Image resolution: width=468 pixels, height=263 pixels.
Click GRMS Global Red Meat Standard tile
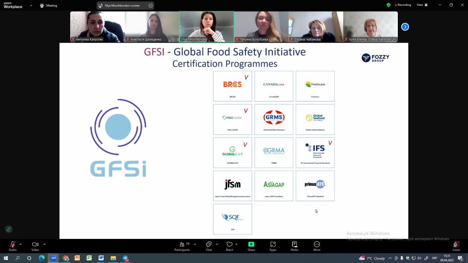point(274,119)
